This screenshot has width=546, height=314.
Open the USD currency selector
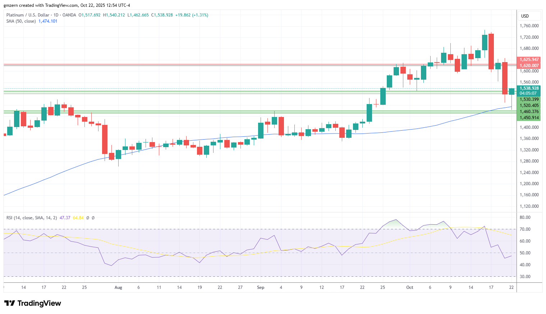click(529, 16)
